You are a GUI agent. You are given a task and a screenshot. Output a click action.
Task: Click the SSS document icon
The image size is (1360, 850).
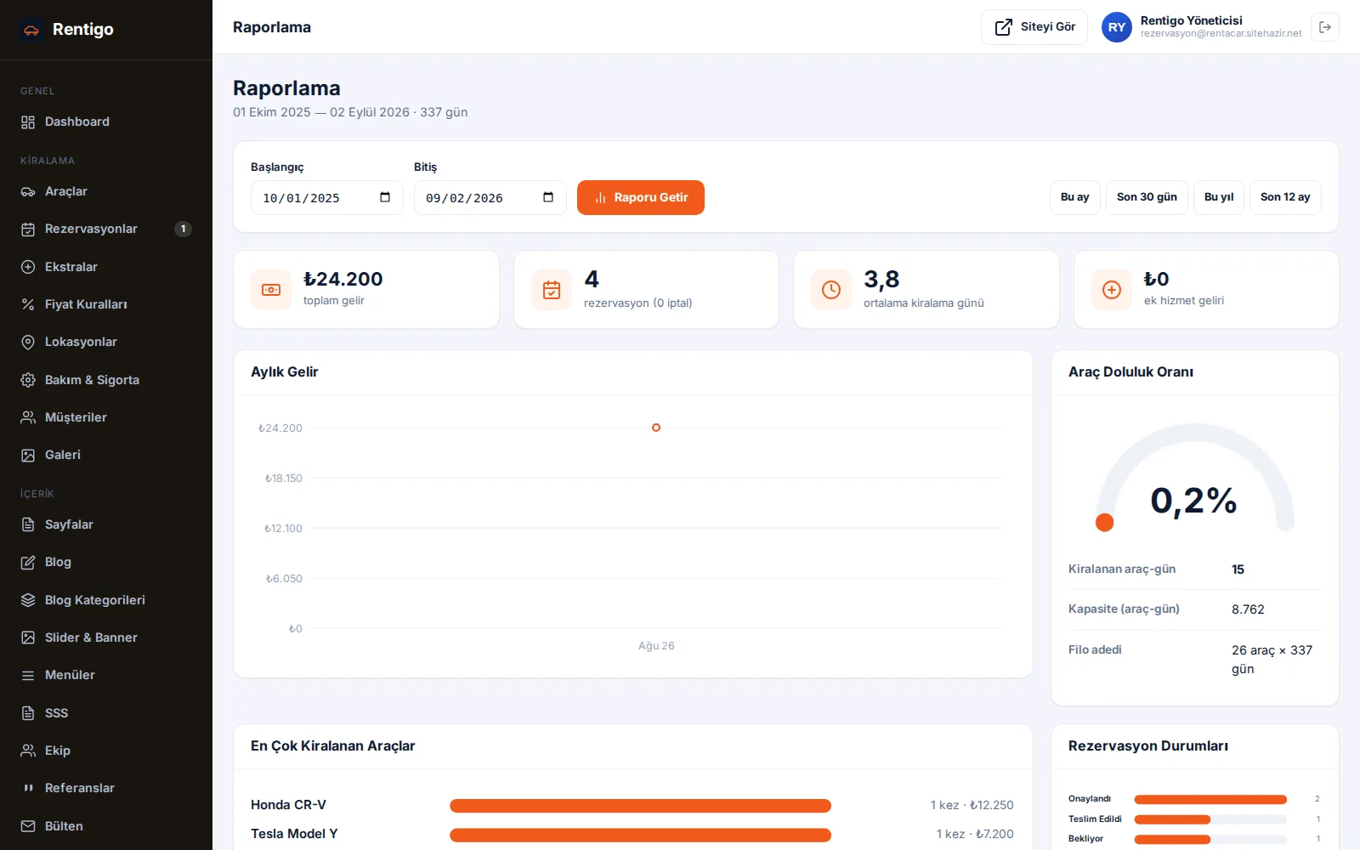(28, 713)
